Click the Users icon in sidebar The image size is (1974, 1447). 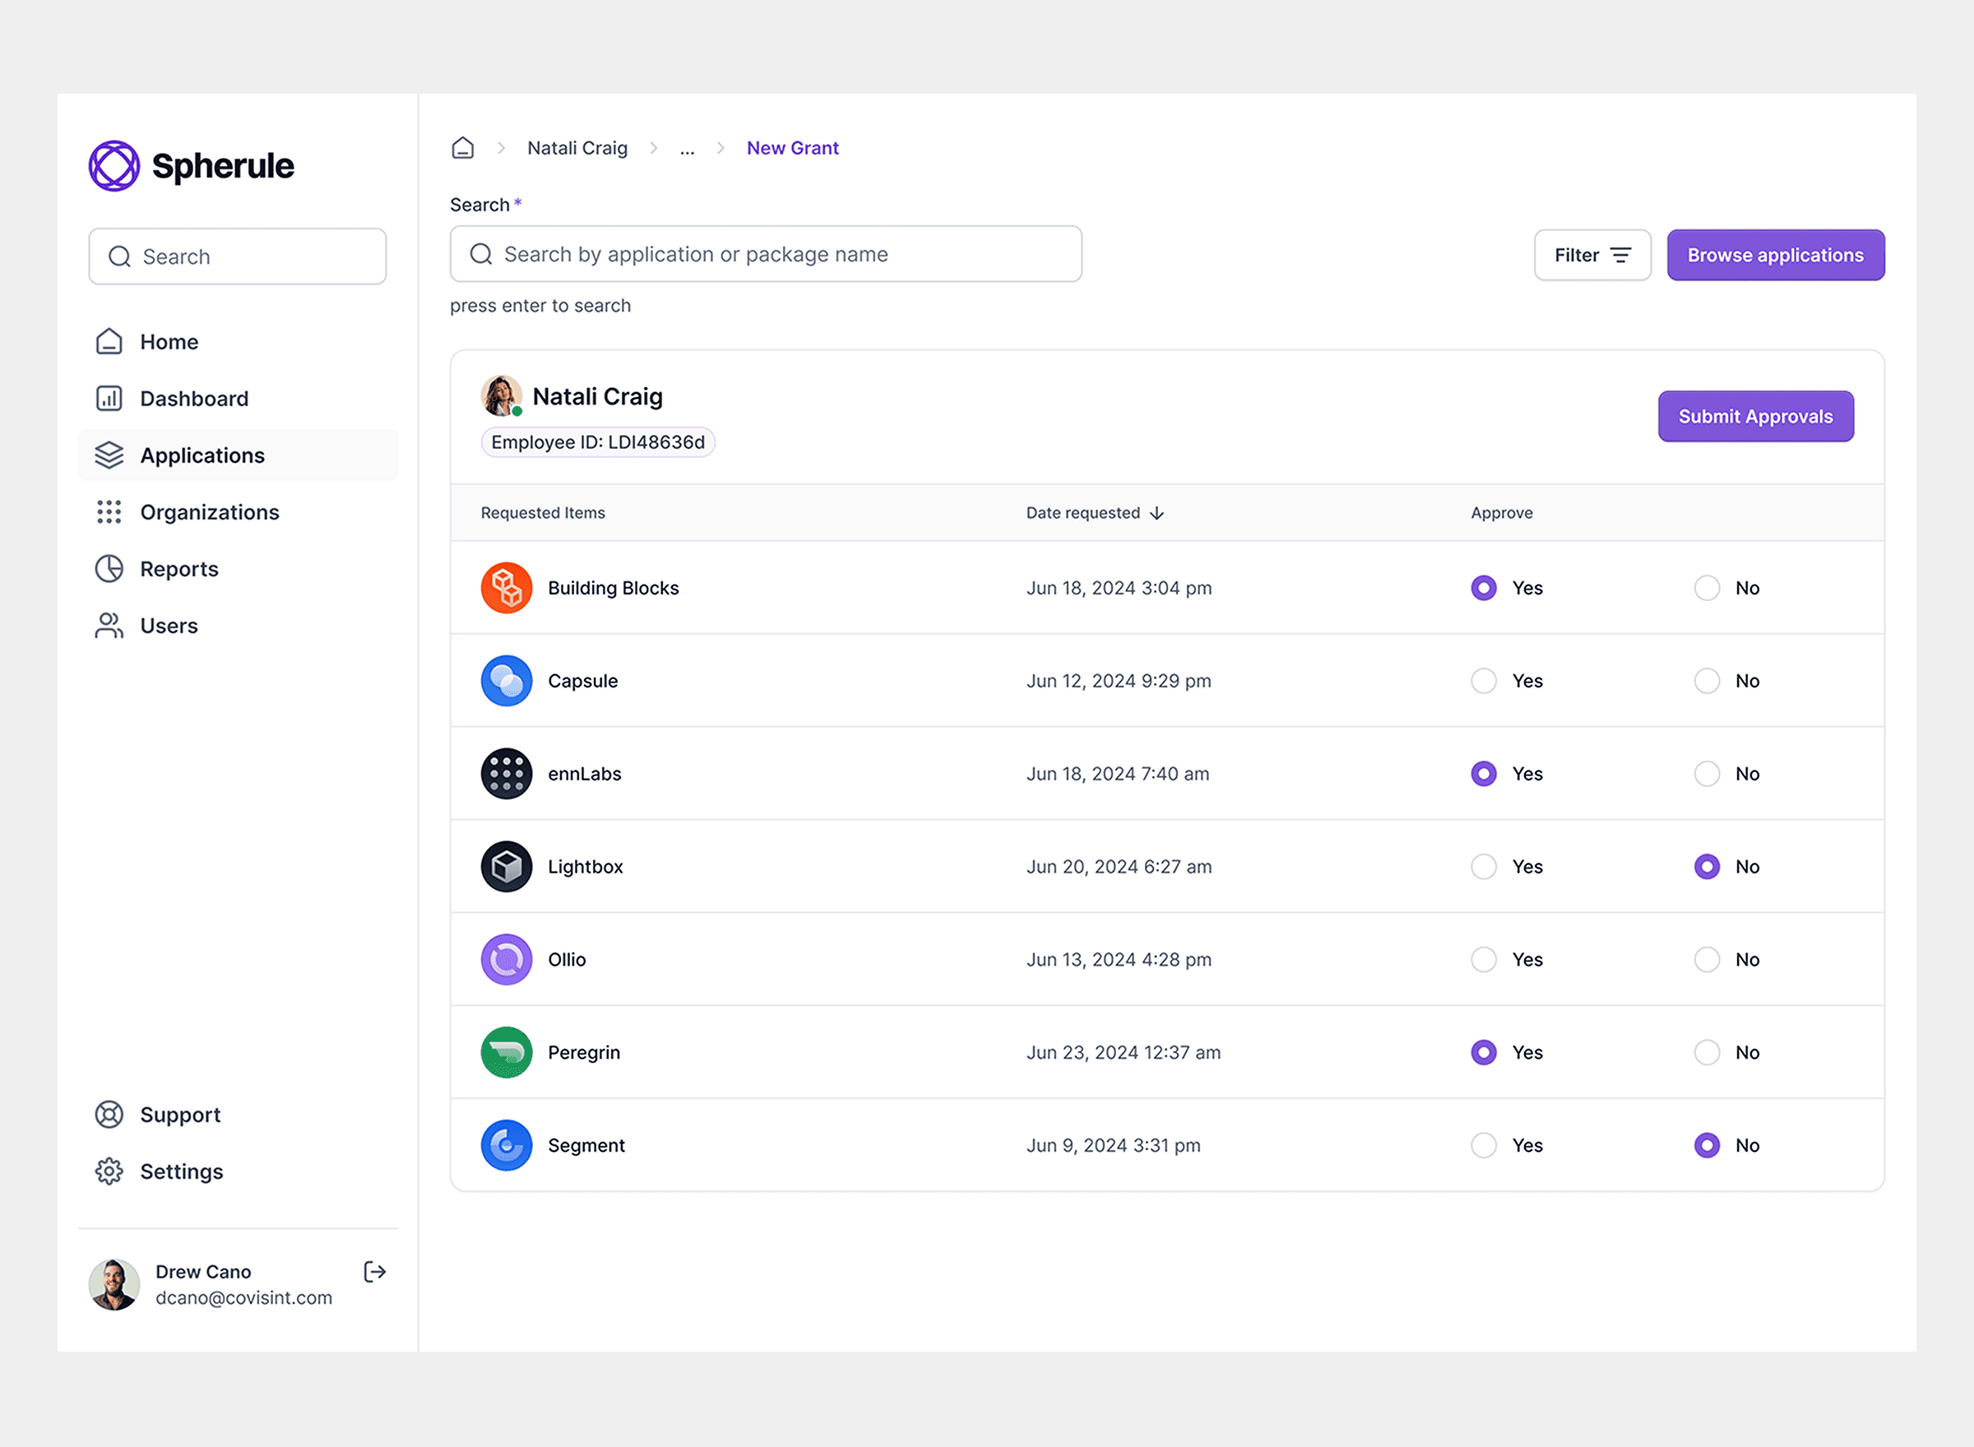109,626
